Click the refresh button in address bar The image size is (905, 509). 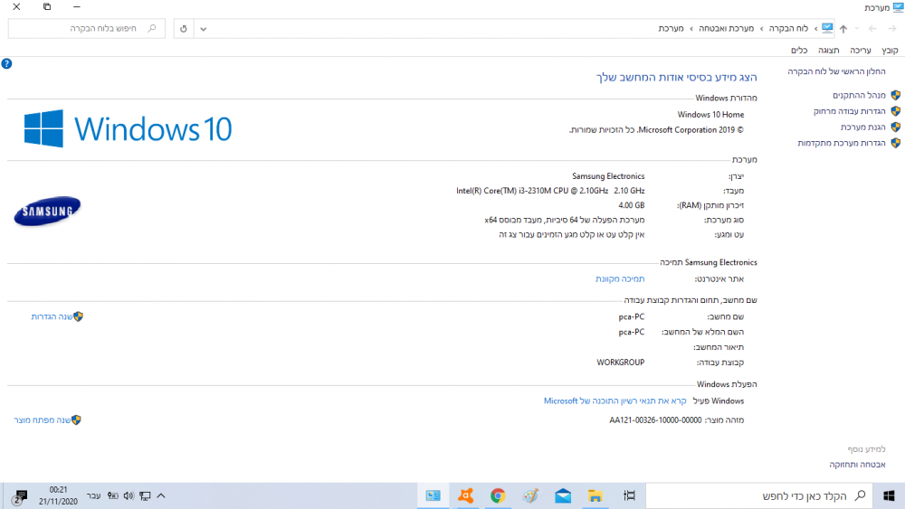(184, 29)
